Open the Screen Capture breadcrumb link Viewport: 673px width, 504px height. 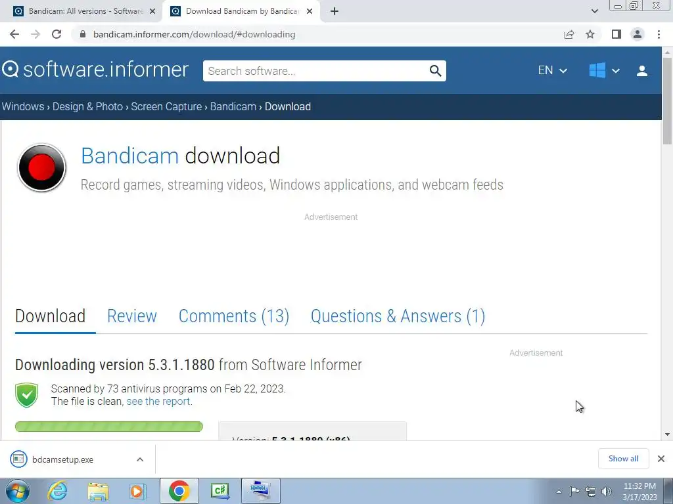[166, 107]
